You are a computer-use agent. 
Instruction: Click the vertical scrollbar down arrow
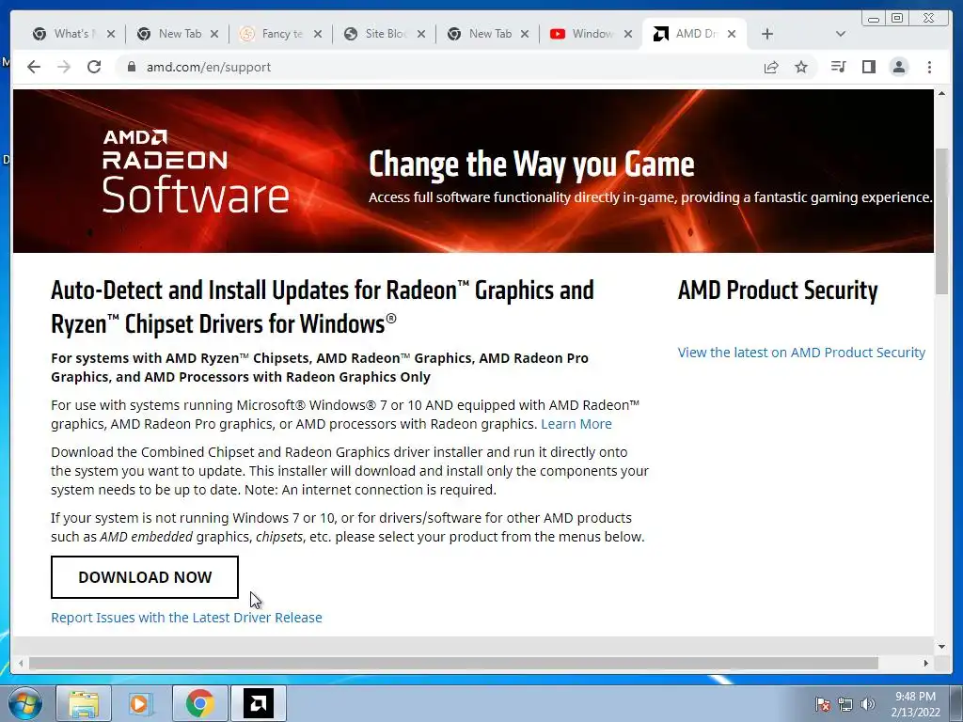[x=941, y=647]
